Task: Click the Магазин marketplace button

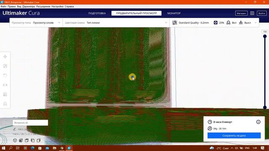Action: [x=241, y=13]
